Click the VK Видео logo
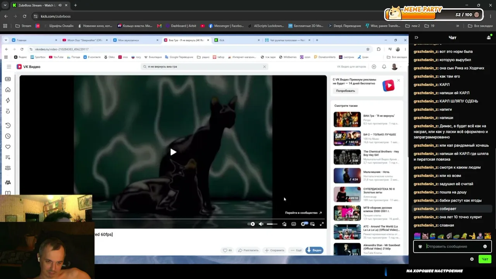 (x=29, y=67)
